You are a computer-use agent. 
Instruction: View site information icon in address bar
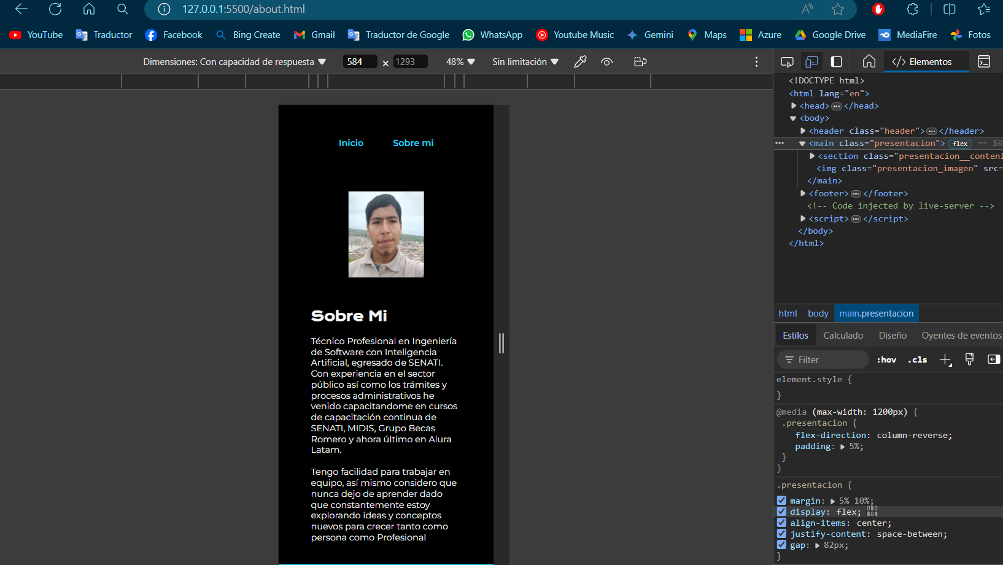[164, 9]
